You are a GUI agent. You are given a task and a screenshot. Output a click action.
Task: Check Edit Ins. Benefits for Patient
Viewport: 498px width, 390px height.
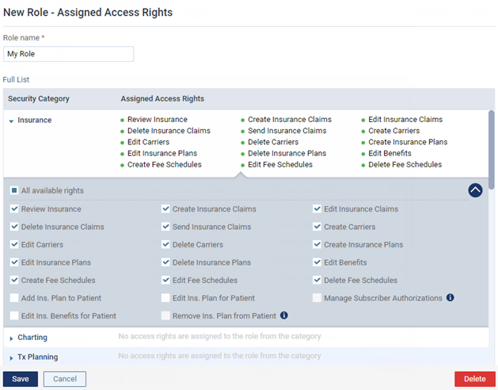click(x=15, y=315)
